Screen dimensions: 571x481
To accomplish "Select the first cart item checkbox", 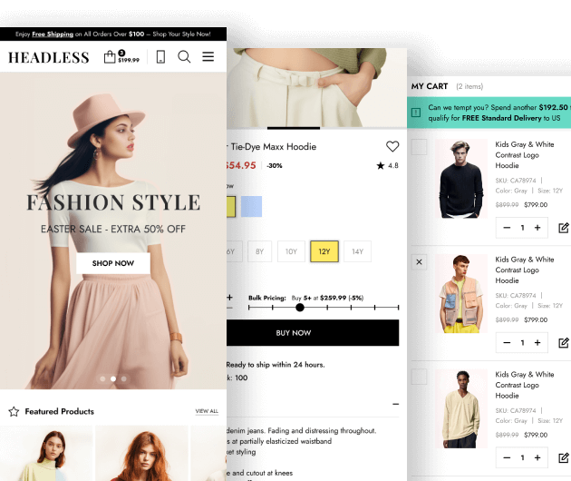I will (x=419, y=147).
